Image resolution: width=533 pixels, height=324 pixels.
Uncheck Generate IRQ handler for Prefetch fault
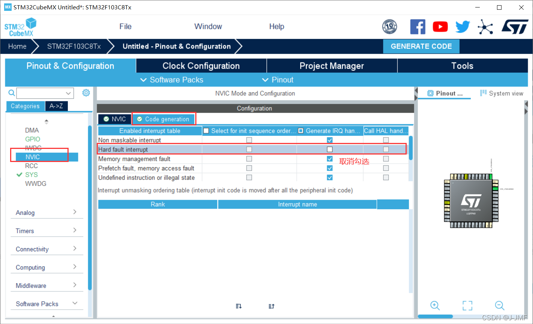click(x=329, y=168)
